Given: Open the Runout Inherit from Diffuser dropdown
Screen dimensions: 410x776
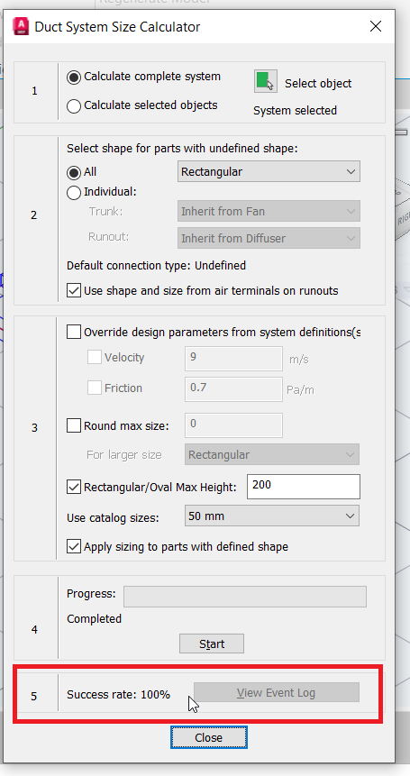Looking at the screenshot, I should [269, 238].
